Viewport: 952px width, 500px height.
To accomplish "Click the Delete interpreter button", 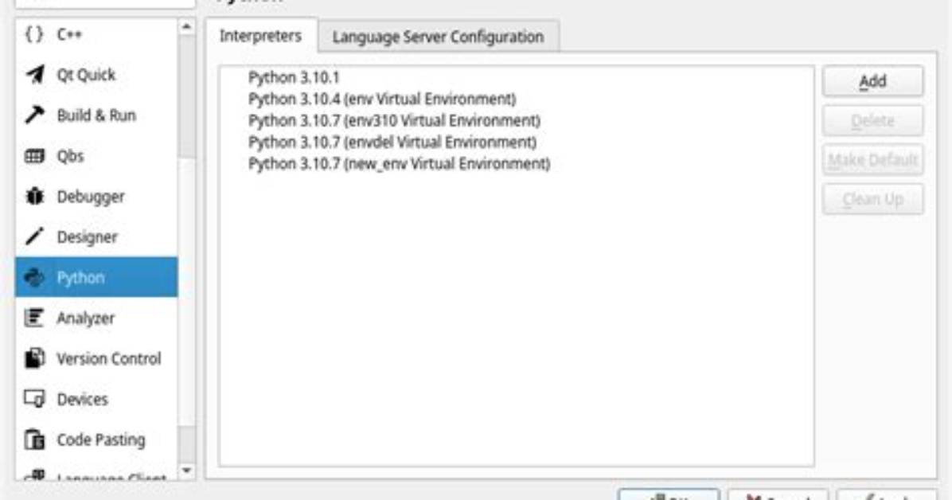I will click(x=873, y=120).
